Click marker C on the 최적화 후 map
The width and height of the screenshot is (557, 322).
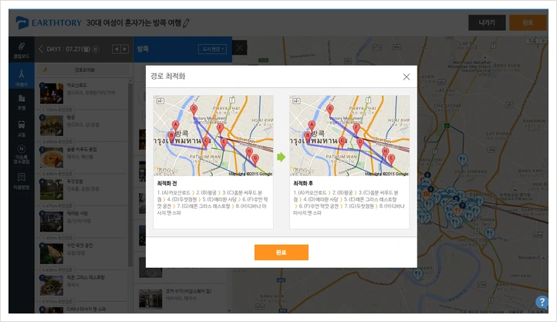(x=342, y=141)
